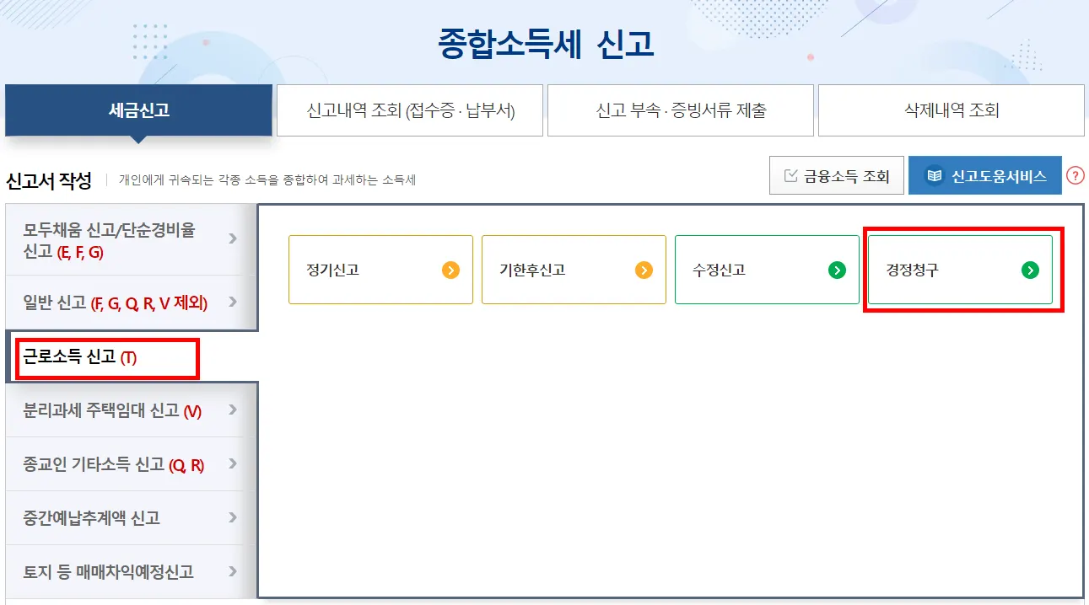Select the 세금신고 tab

click(x=139, y=110)
